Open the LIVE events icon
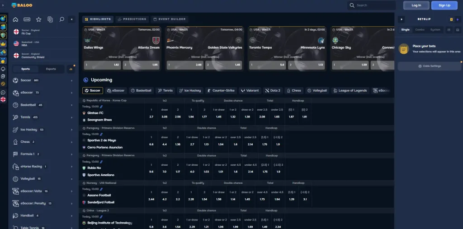The height and width of the screenshot is (229, 463). [x=27, y=19]
